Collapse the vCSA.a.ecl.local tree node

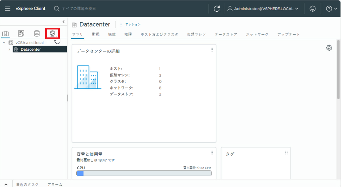click(4, 43)
